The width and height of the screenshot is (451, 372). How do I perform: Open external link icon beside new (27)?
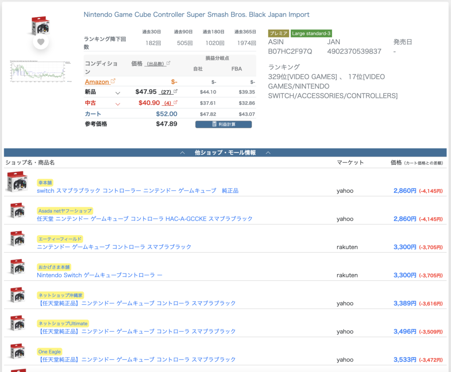tap(175, 92)
